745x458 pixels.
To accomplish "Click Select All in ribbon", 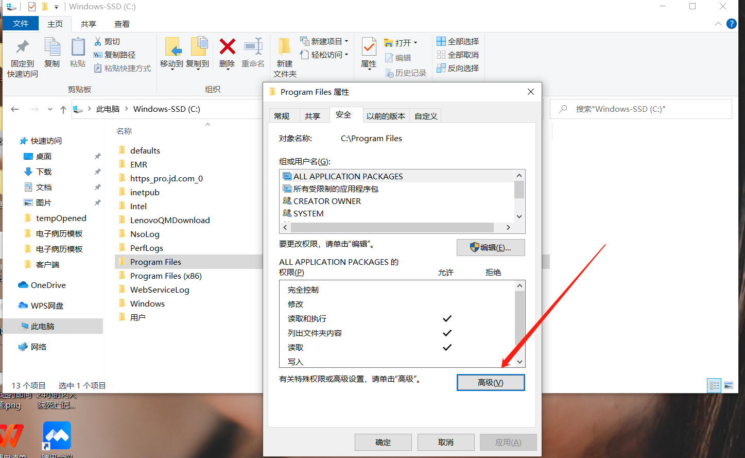I will (x=458, y=41).
